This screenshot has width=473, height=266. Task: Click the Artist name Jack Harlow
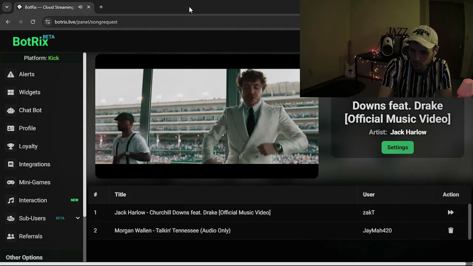coord(408,132)
